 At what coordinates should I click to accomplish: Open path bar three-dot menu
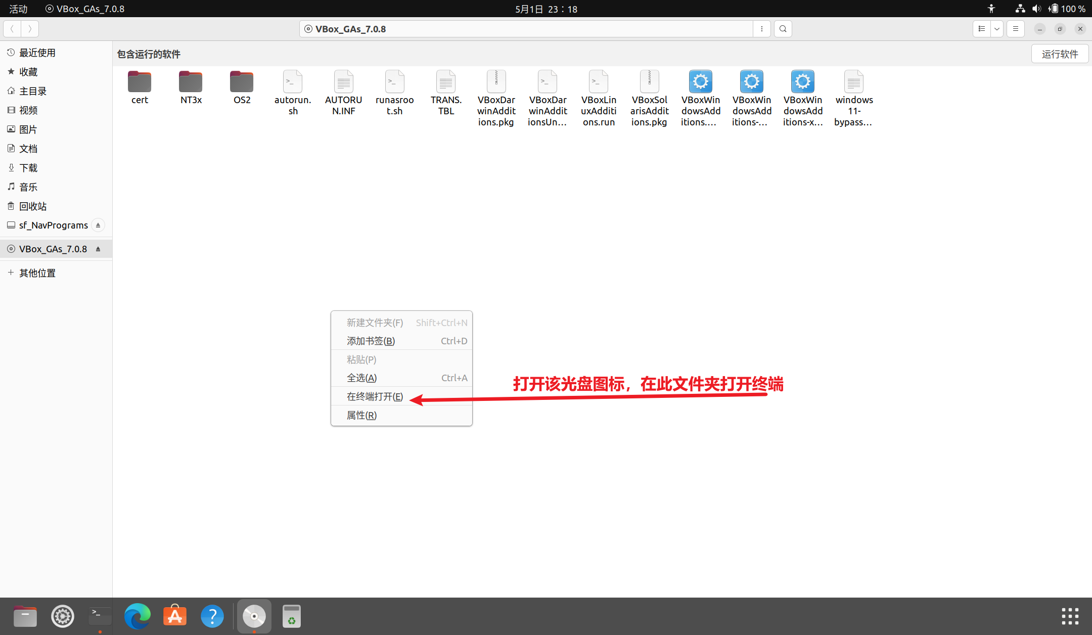[761, 29]
